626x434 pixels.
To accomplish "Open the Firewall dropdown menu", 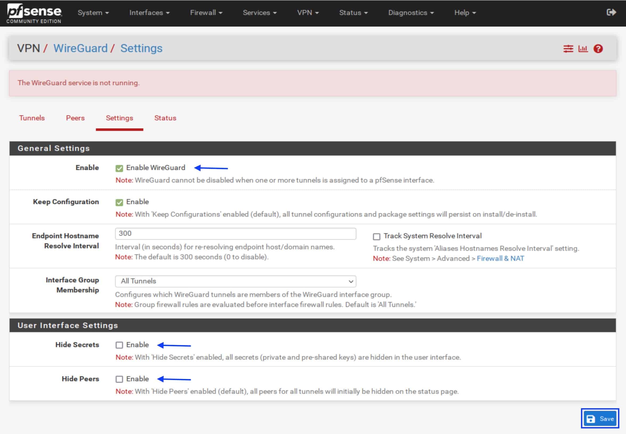I will 206,12.
